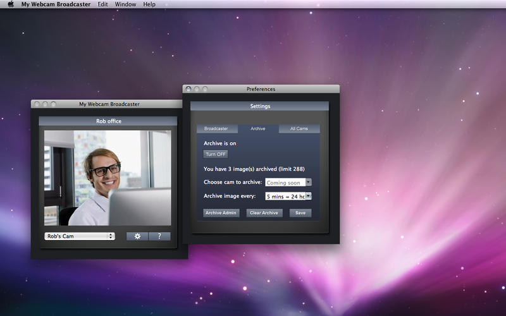Click the gear settings icon

point(137,236)
